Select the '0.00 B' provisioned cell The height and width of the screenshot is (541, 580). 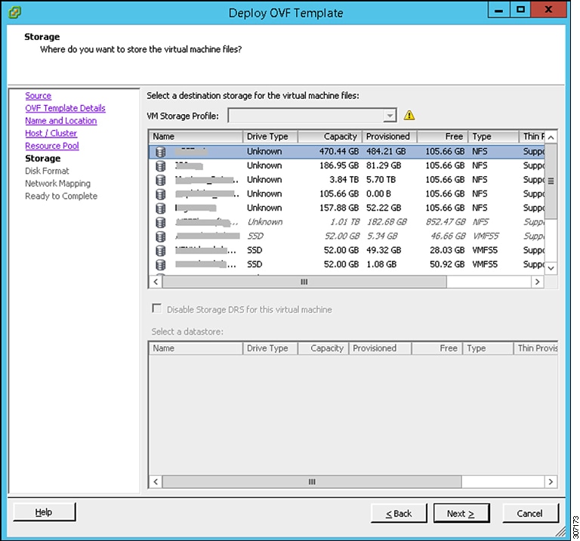pyautogui.click(x=378, y=193)
